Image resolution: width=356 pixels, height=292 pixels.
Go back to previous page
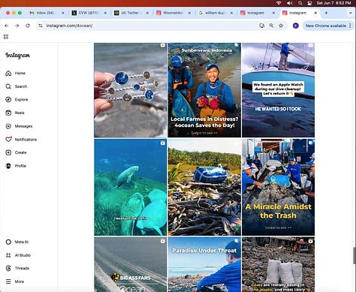click(x=7, y=26)
